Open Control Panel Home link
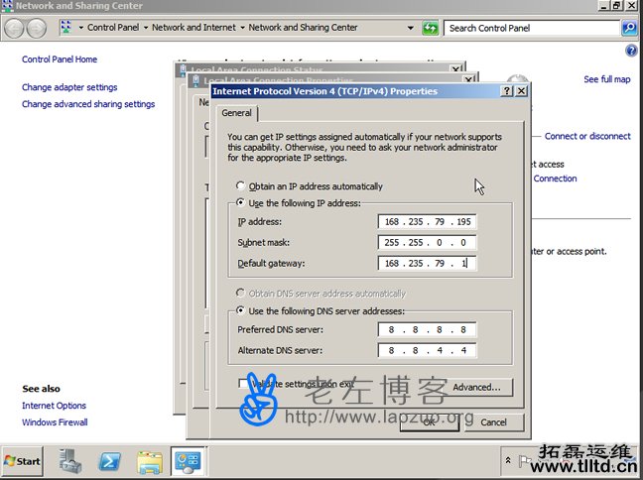This screenshot has height=480, width=643. pos(60,60)
